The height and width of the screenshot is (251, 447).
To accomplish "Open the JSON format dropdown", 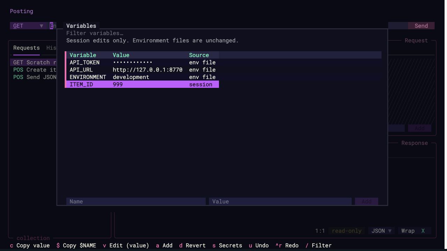I will (381, 231).
